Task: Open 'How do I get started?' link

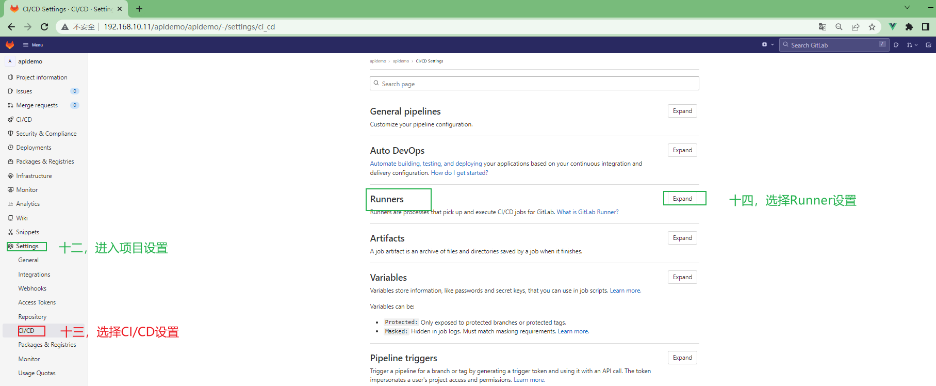Action: pos(459,173)
